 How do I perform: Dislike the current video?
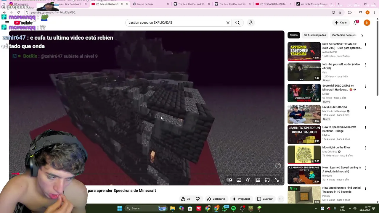(198, 199)
